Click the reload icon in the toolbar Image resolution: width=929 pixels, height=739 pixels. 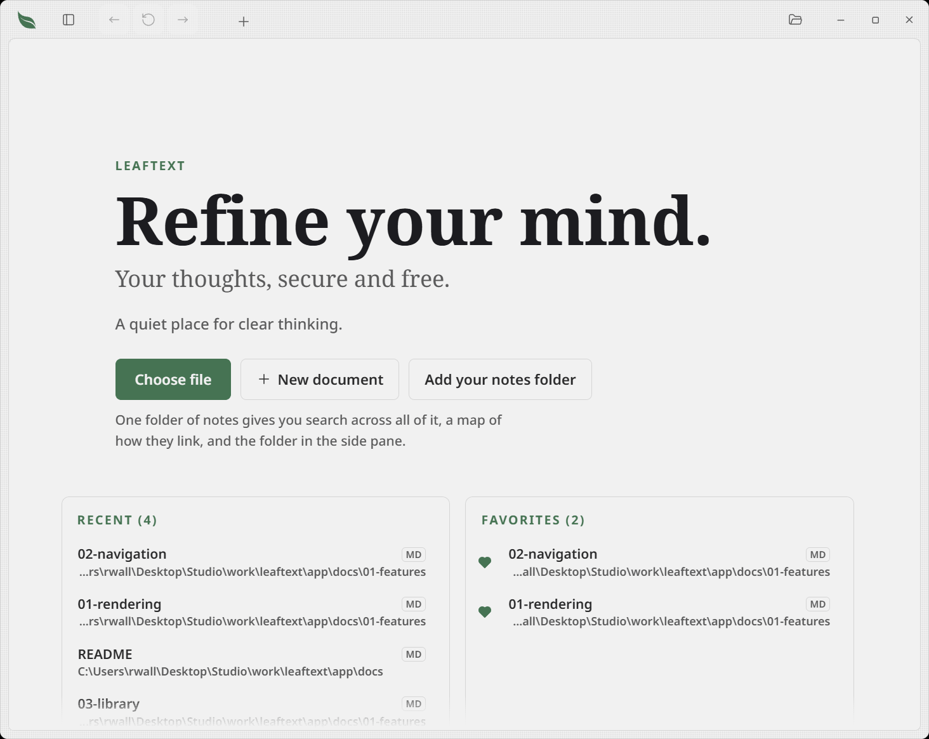(148, 20)
